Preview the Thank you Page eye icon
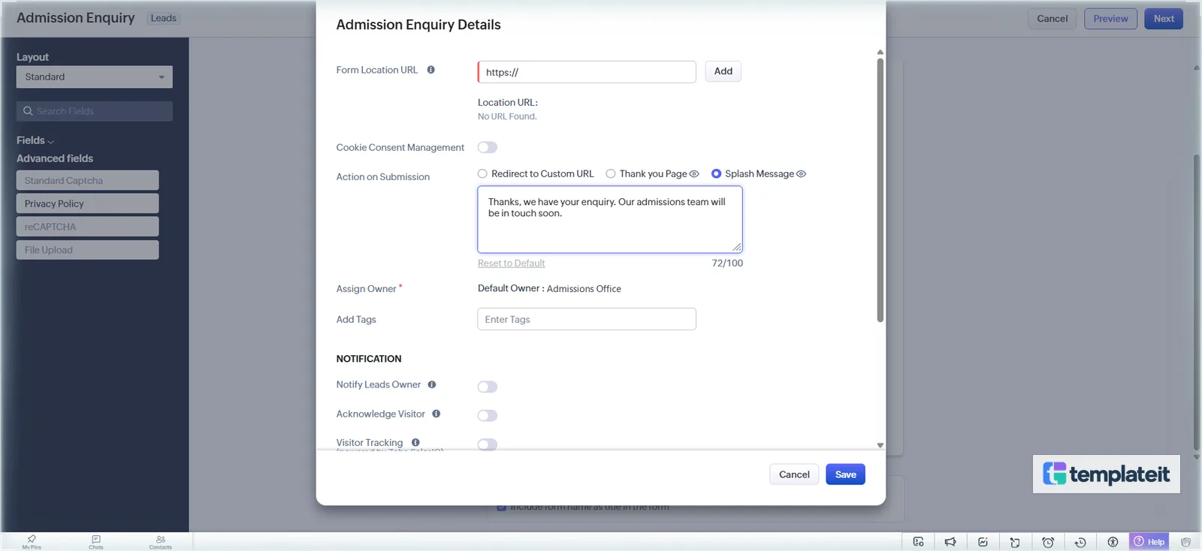Image resolution: width=1202 pixels, height=551 pixels. pos(694,174)
